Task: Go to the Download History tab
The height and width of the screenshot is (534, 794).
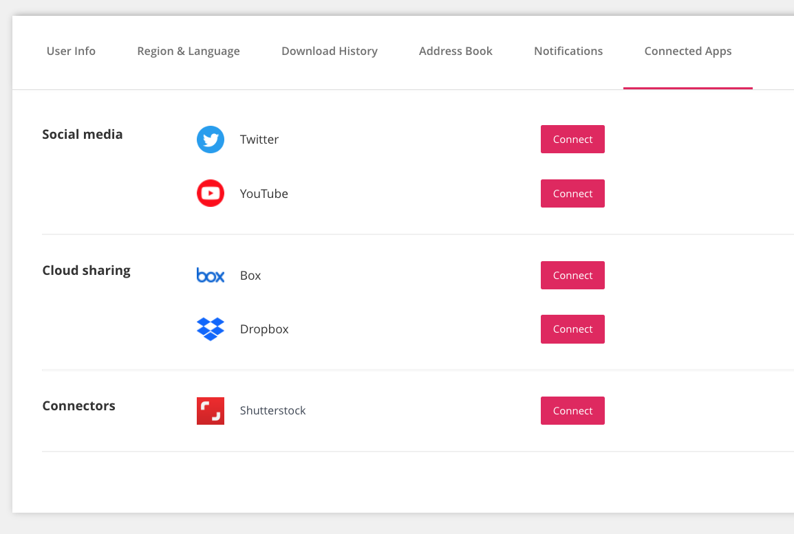Action: 330,52
